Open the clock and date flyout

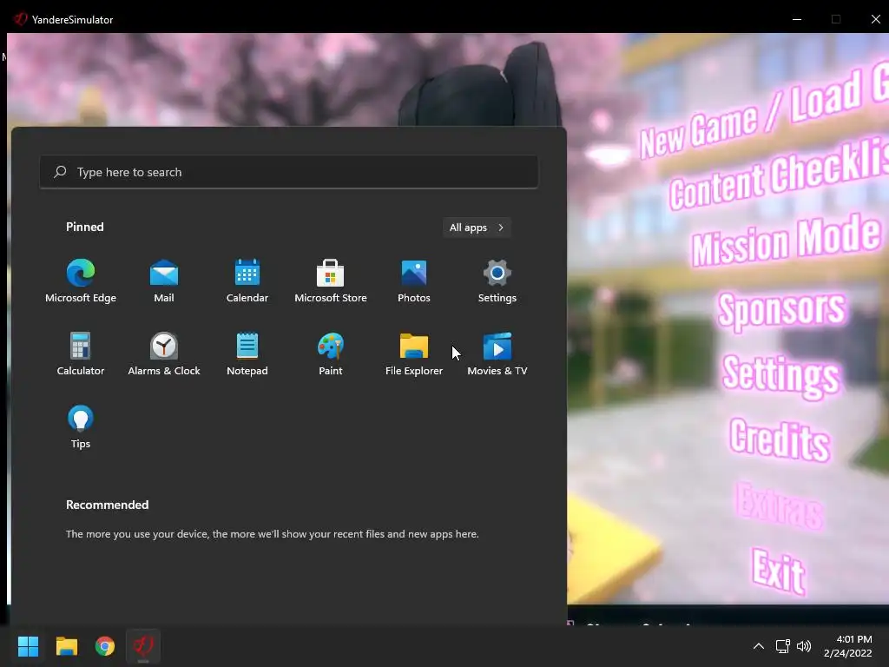pos(848,646)
